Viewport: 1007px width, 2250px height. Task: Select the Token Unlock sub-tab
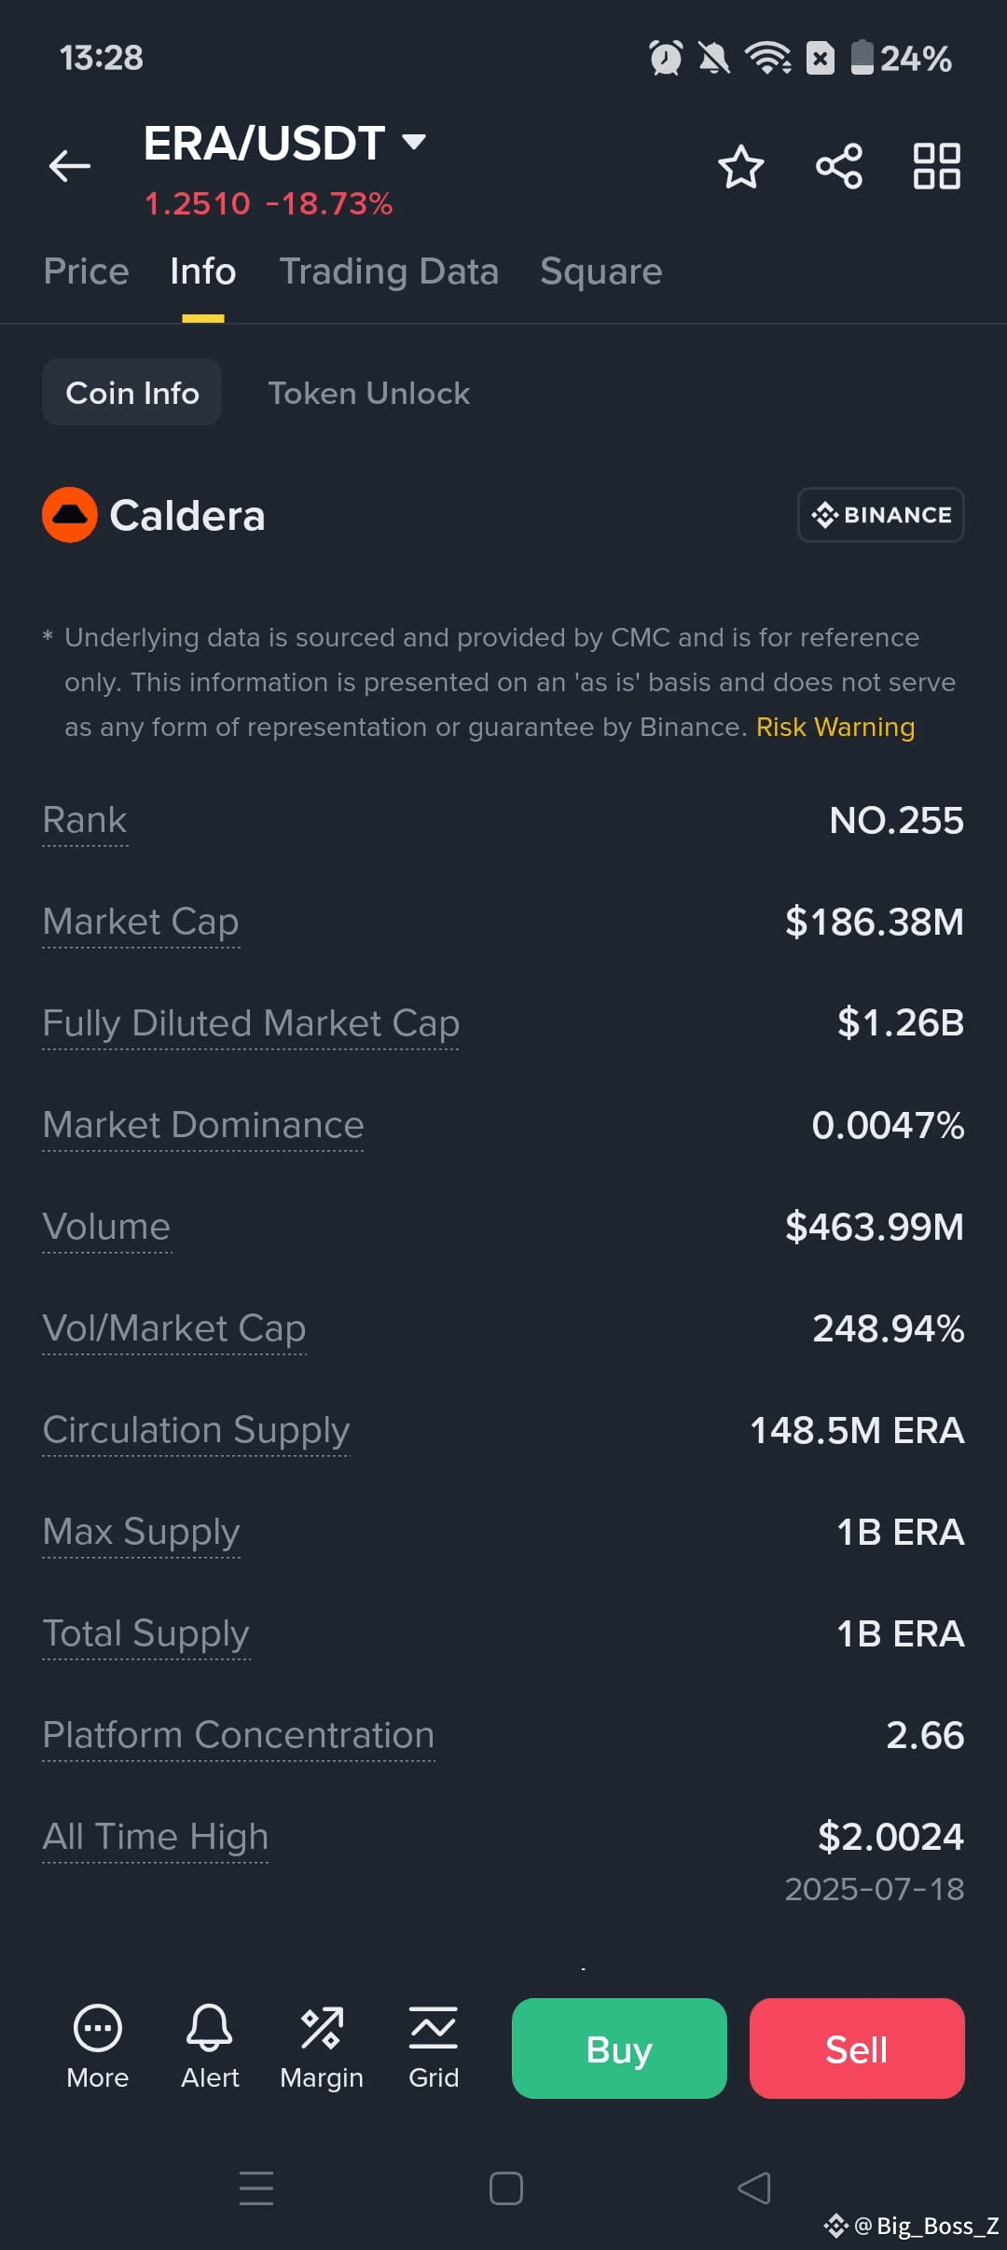(x=369, y=393)
